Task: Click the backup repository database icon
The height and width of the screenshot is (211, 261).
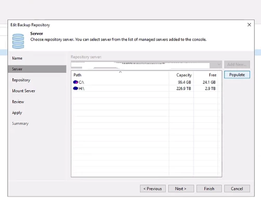Action: [x=18, y=41]
